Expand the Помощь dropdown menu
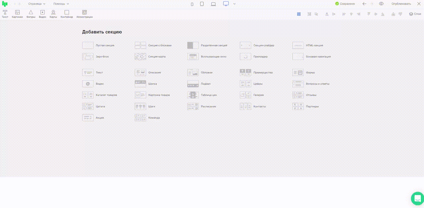Viewport: 424px width, 208px height. (61, 4)
